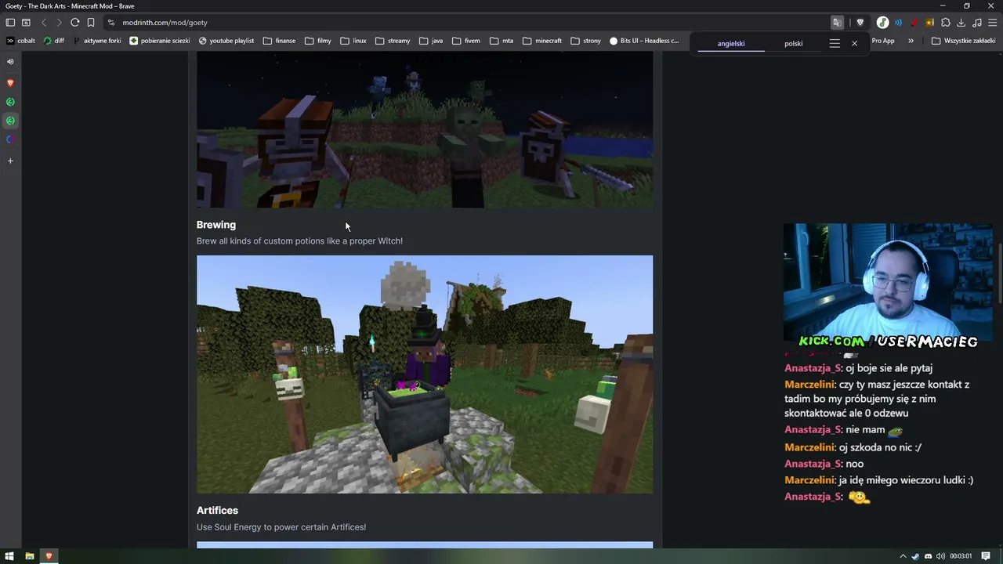Screen dimensions: 1003x564
Task: Toggle the vertical tabs sidebar panel
Action: [x=10, y=23]
